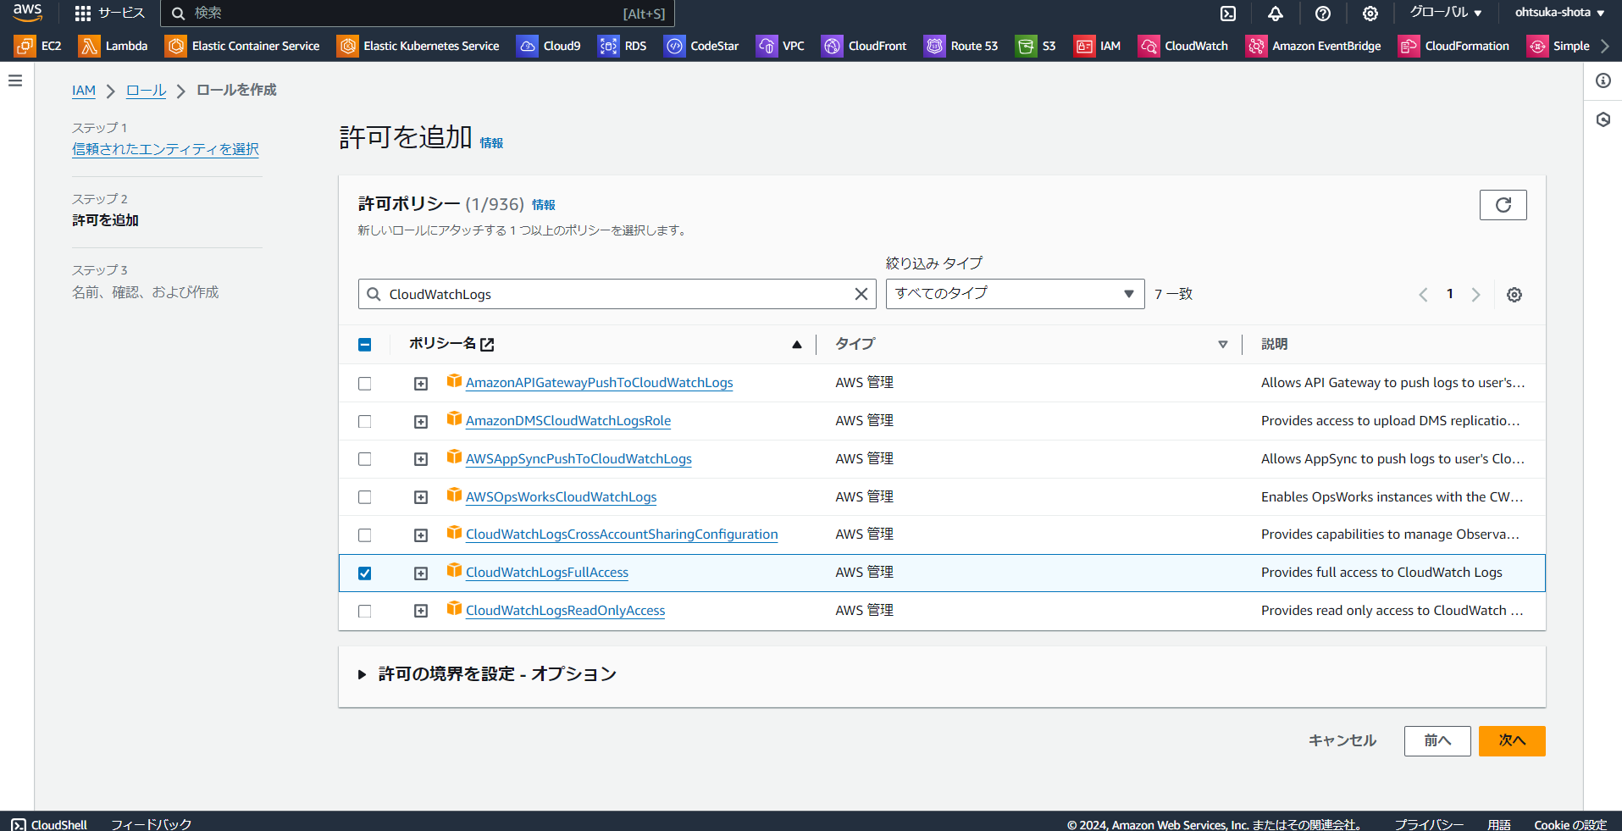Select all policies with the header checkbox
The height and width of the screenshot is (831, 1622).
(x=364, y=344)
